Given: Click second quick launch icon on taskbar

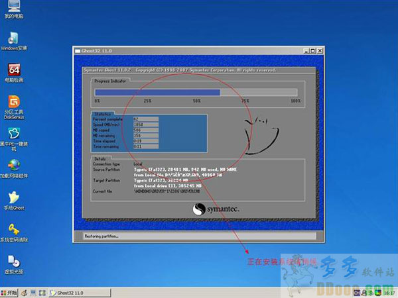Looking at the screenshot, I should click(x=33, y=293).
